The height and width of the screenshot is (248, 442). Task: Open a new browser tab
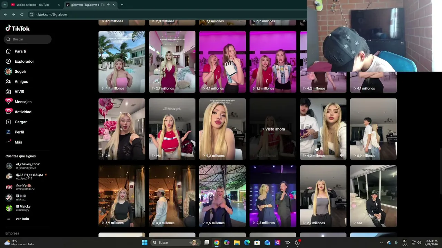click(122, 5)
